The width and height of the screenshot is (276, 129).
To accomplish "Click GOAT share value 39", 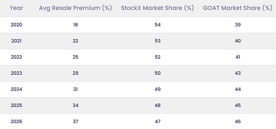I will click(238, 25).
